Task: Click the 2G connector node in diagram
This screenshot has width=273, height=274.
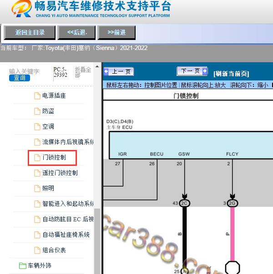Action: pyautogui.click(x=232, y=203)
